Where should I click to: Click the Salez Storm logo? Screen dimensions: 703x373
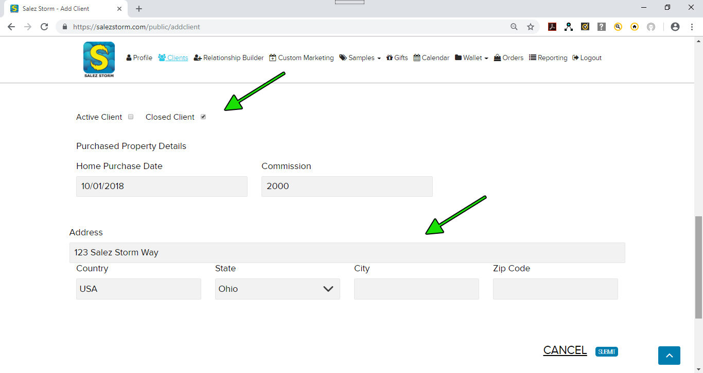point(99,60)
